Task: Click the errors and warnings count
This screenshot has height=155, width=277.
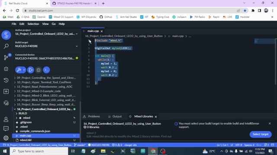Action: [117, 145]
